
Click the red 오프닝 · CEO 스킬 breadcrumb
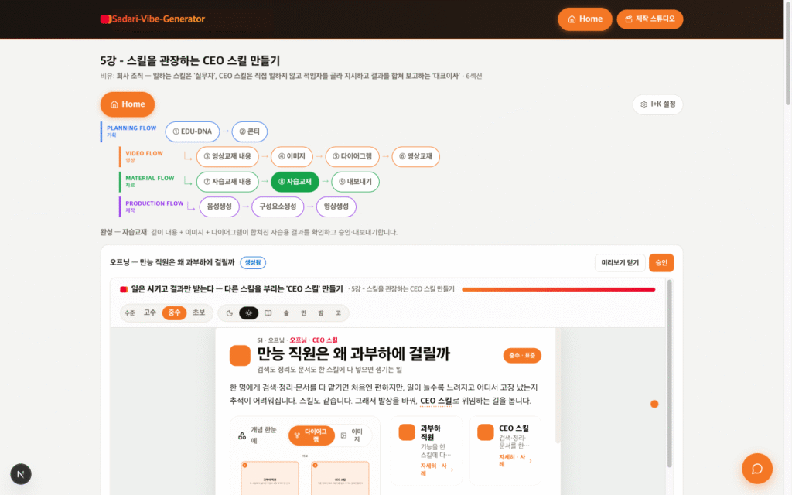[x=314, y=340]
